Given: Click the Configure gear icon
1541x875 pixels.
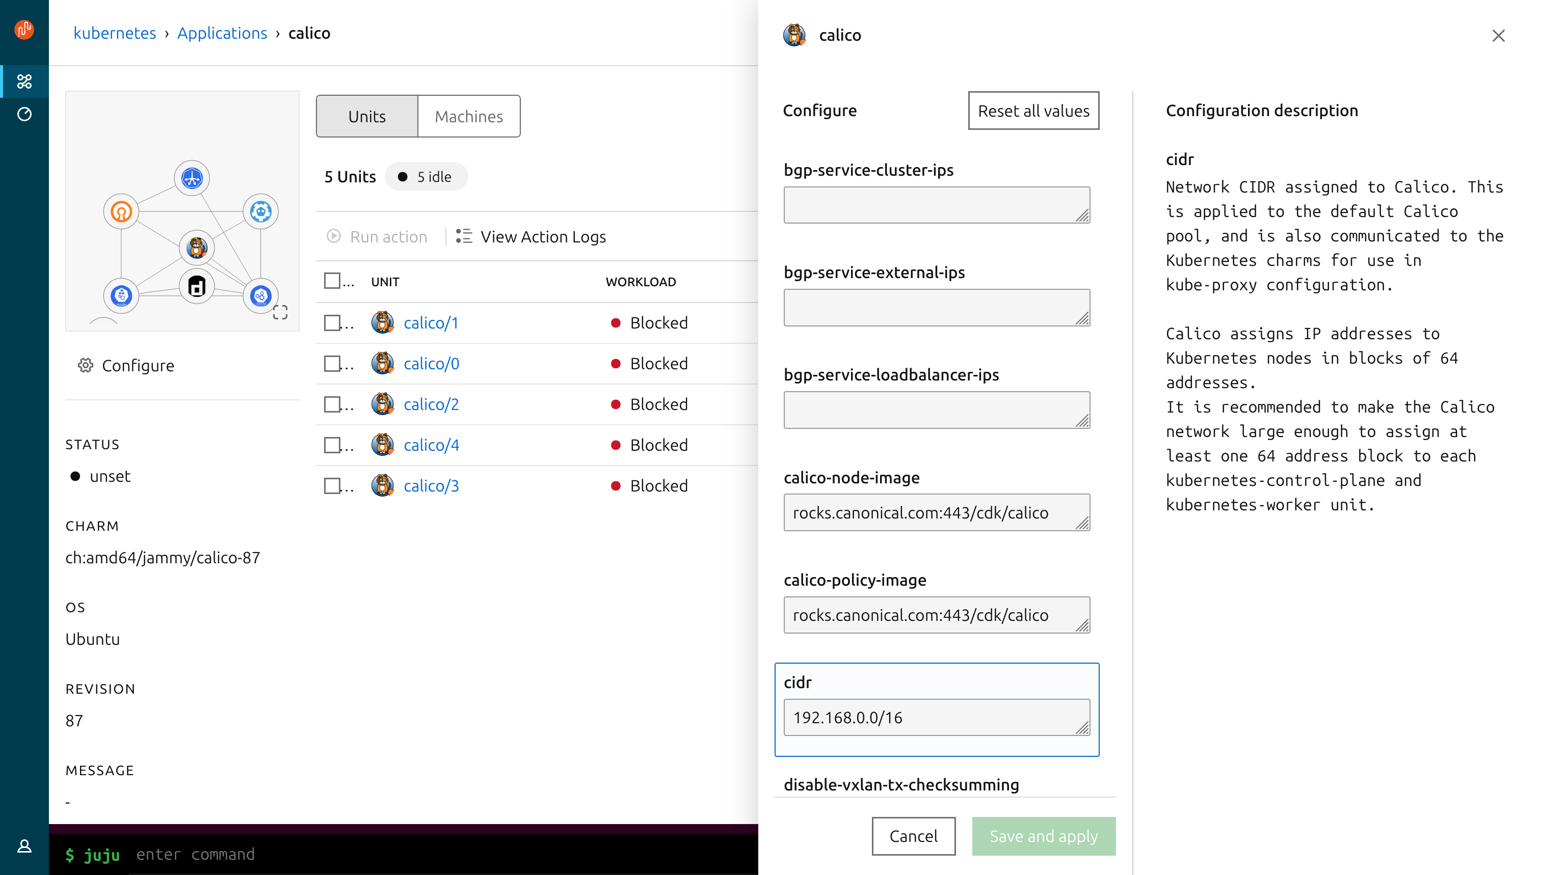Looking at the screenshot, I should 86,365.
